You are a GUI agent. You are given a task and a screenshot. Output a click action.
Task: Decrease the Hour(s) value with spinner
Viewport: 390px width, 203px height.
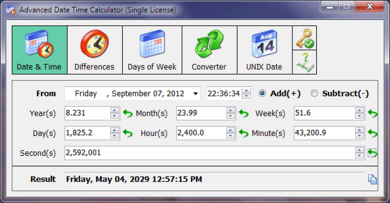[x=231, y=135]
